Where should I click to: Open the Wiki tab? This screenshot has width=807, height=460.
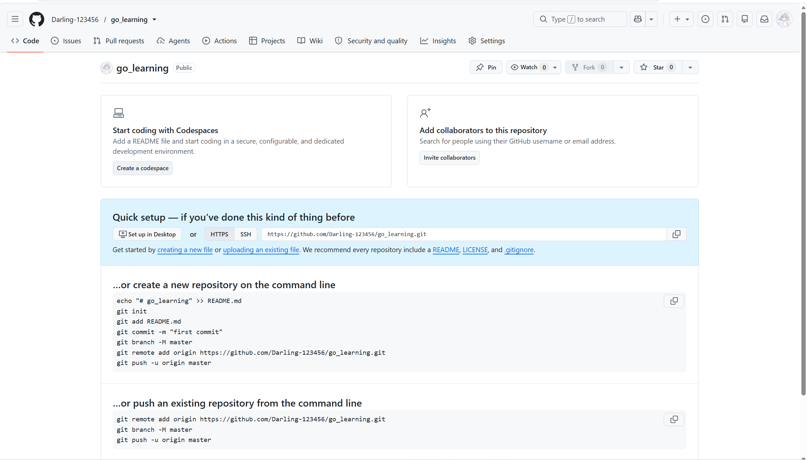click(x=310, y=41)
